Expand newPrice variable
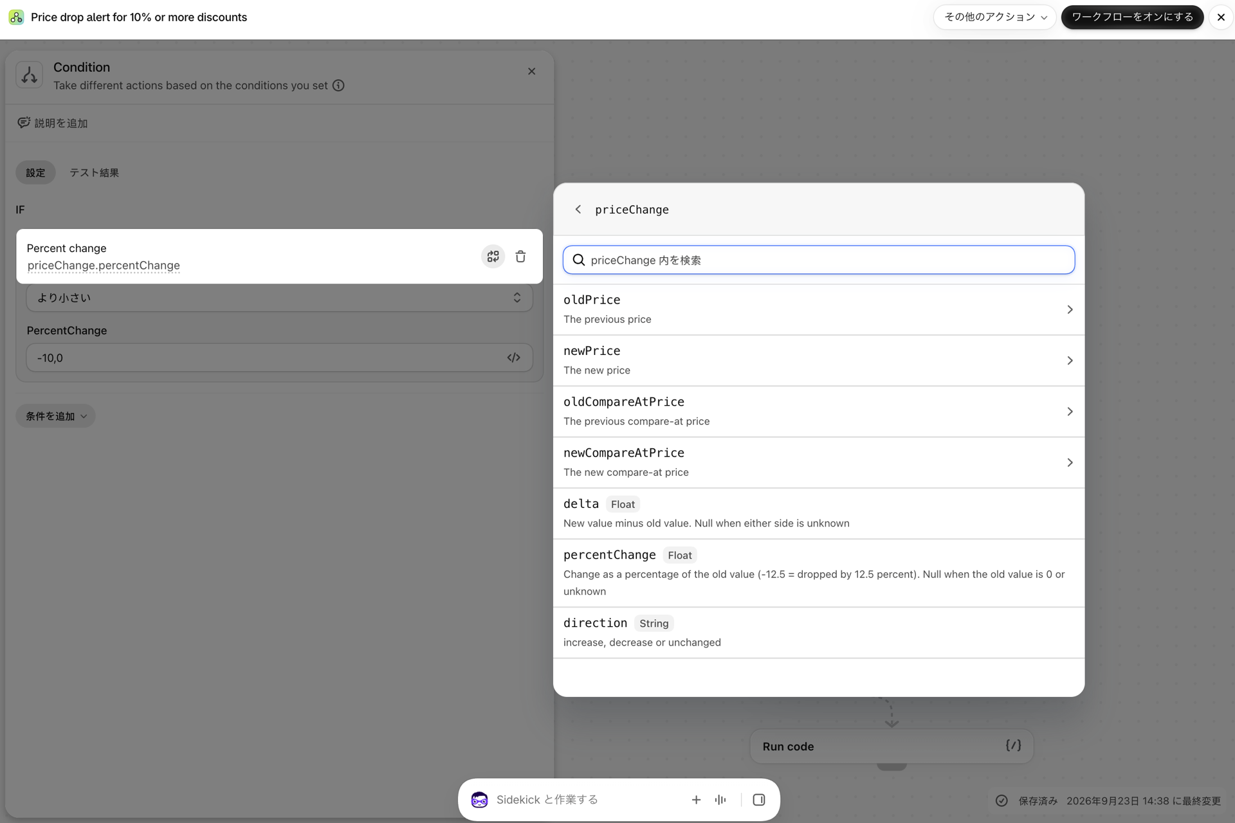 818,360
